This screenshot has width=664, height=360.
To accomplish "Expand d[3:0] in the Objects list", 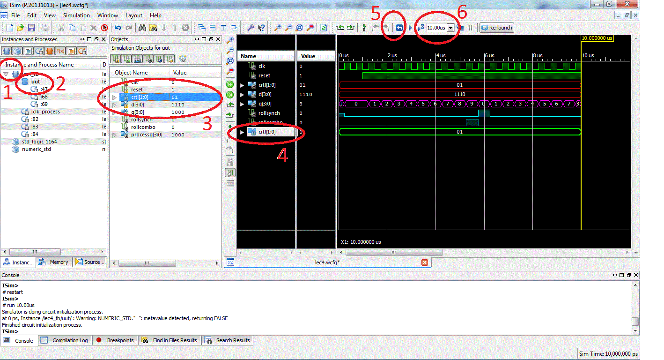I will [114, 105].
